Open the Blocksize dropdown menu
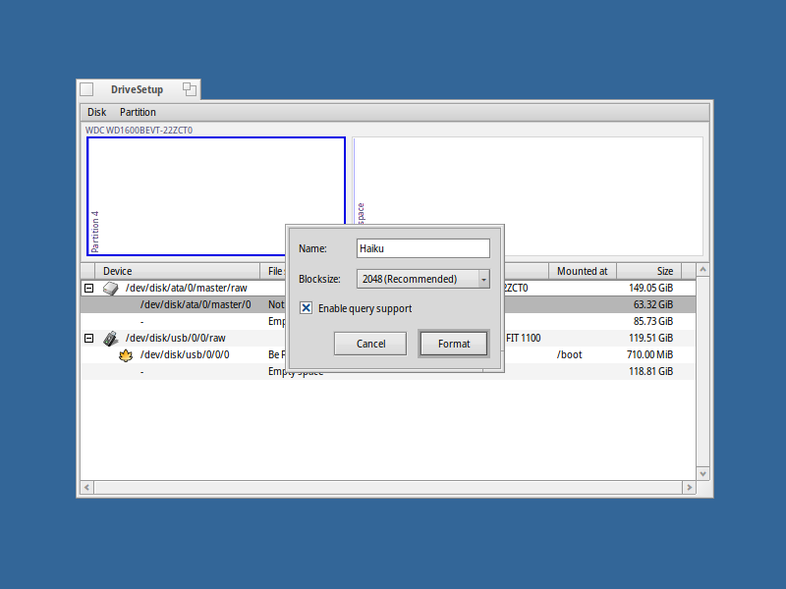786x589 pixels. (423, 279)
